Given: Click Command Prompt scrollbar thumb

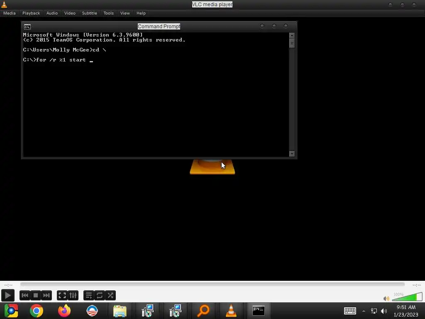Looking at the screenshot, I should pyautogui.click(x=292, y=43).
